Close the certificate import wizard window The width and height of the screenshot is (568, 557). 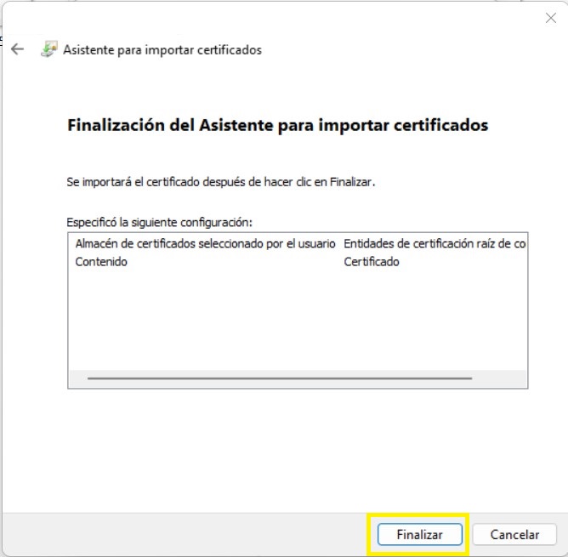[x=551, y=18]
